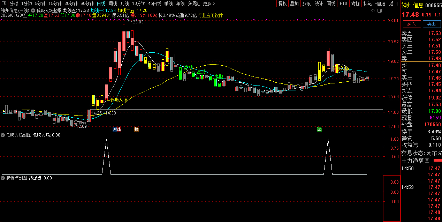Expand 低吸入场副图 indicator dropdown
The height and width of the screenshot is (222, 442).
tap(3, 135)
